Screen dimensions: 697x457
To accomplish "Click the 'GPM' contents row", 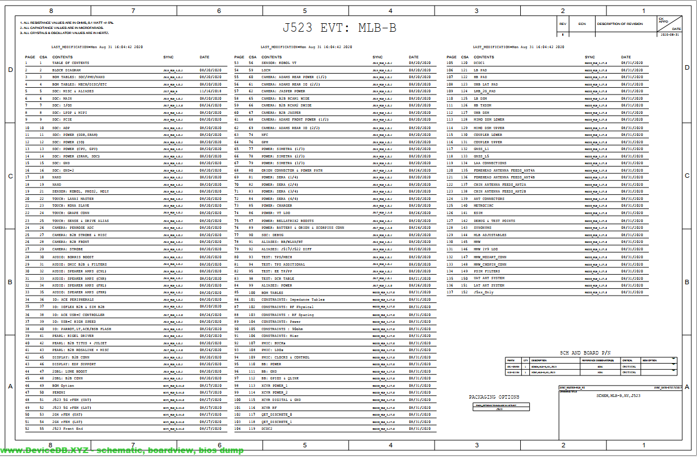I will pos(335,142).
